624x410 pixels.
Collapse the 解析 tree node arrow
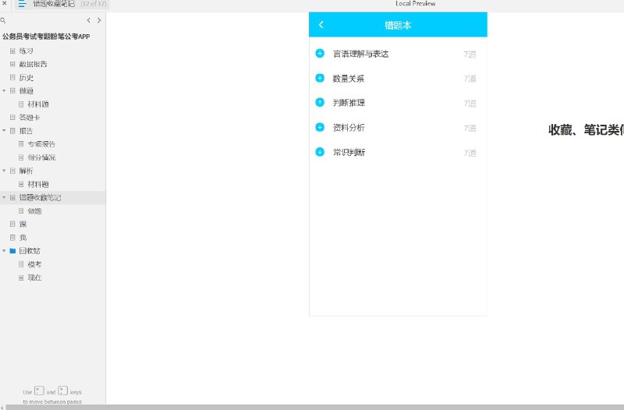(4, 171)
